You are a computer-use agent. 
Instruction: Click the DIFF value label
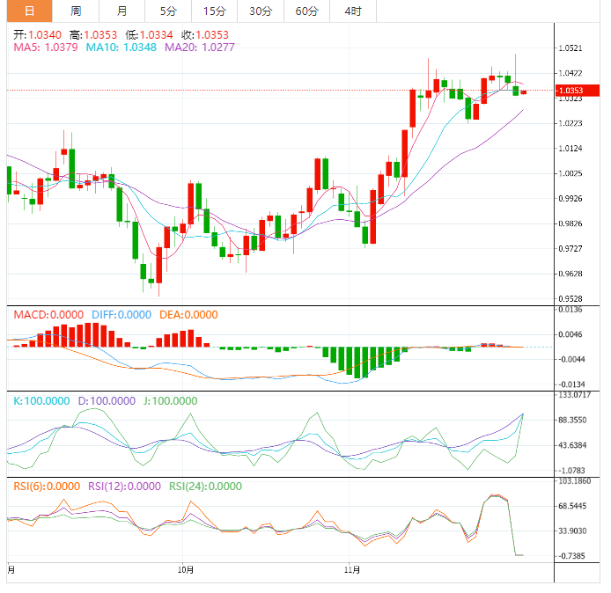coord(121,315)
